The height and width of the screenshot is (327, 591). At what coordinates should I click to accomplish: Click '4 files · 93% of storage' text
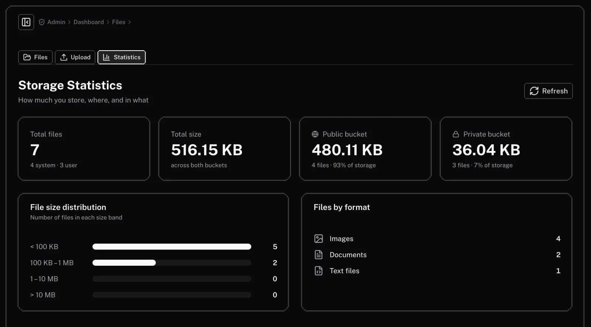(344, 165)
